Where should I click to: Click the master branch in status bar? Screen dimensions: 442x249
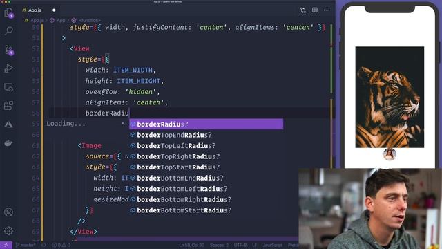[x=26, y=245]
